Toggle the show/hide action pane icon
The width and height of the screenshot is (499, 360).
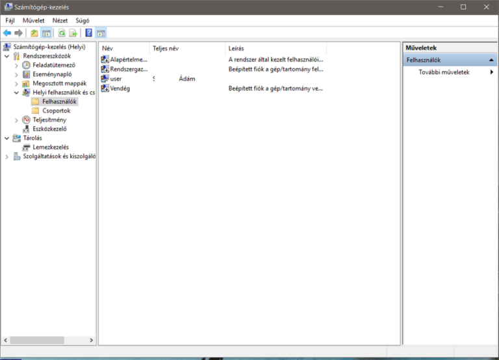pyautogui.click(x=101, y=32)
